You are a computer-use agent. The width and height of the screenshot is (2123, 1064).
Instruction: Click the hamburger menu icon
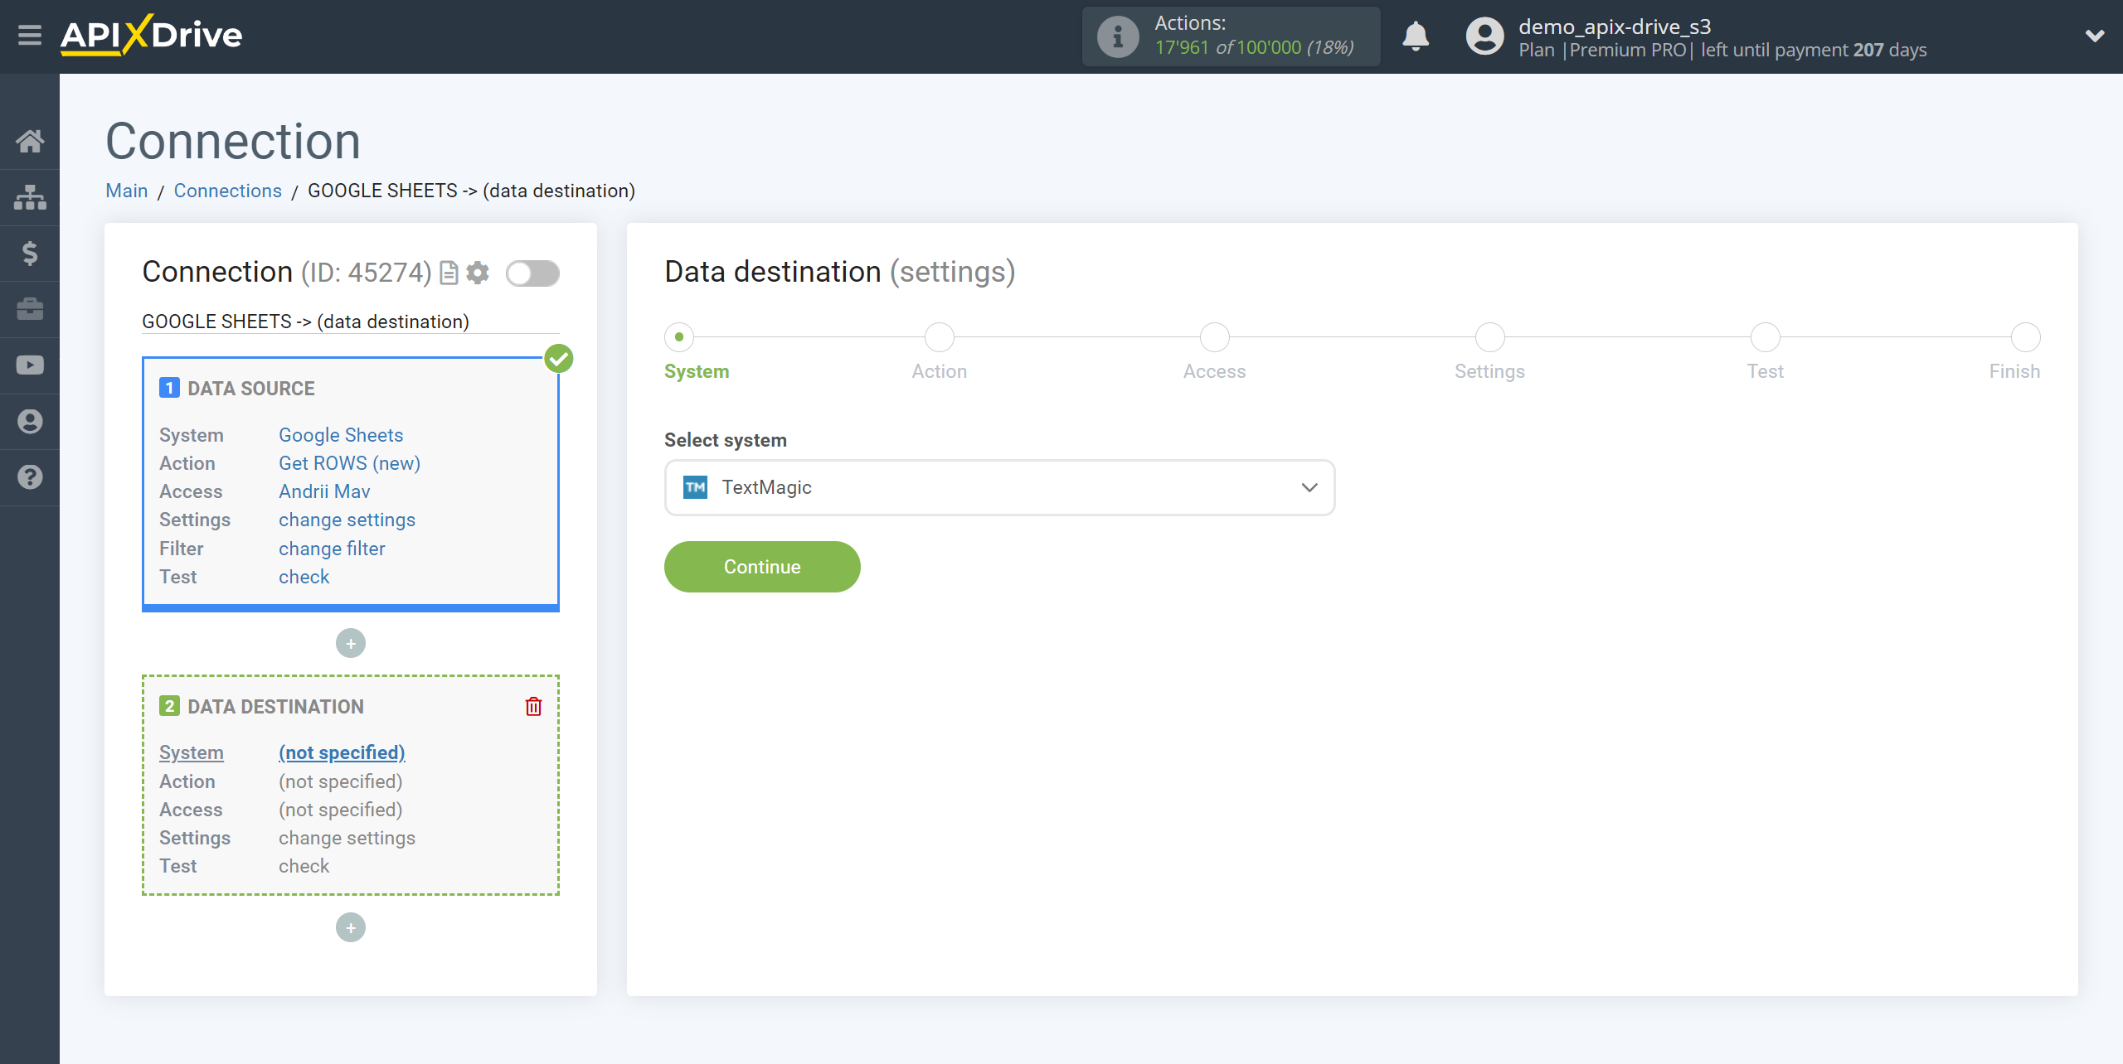click(x=32, y=36)
